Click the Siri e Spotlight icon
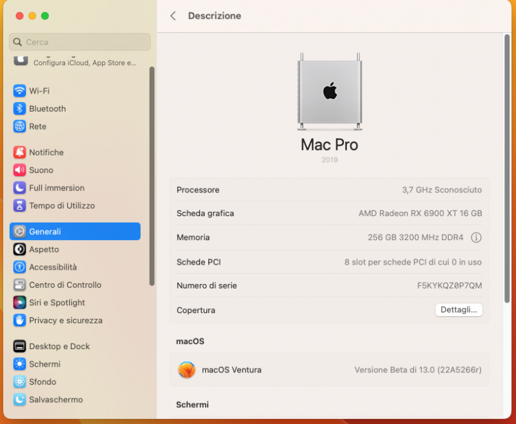Image resolution: width=516 pixels, height=424 pixels. (20, 303)
